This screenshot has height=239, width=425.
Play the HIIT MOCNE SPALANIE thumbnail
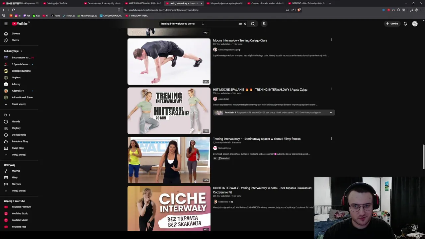[169, 111]
